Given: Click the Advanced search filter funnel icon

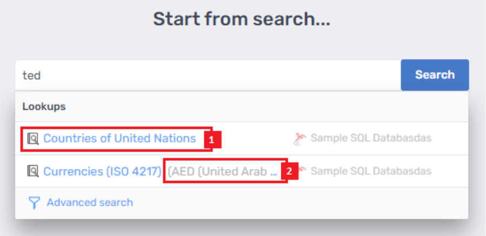Looking at the screenshot, I should (x=35, y=203).
